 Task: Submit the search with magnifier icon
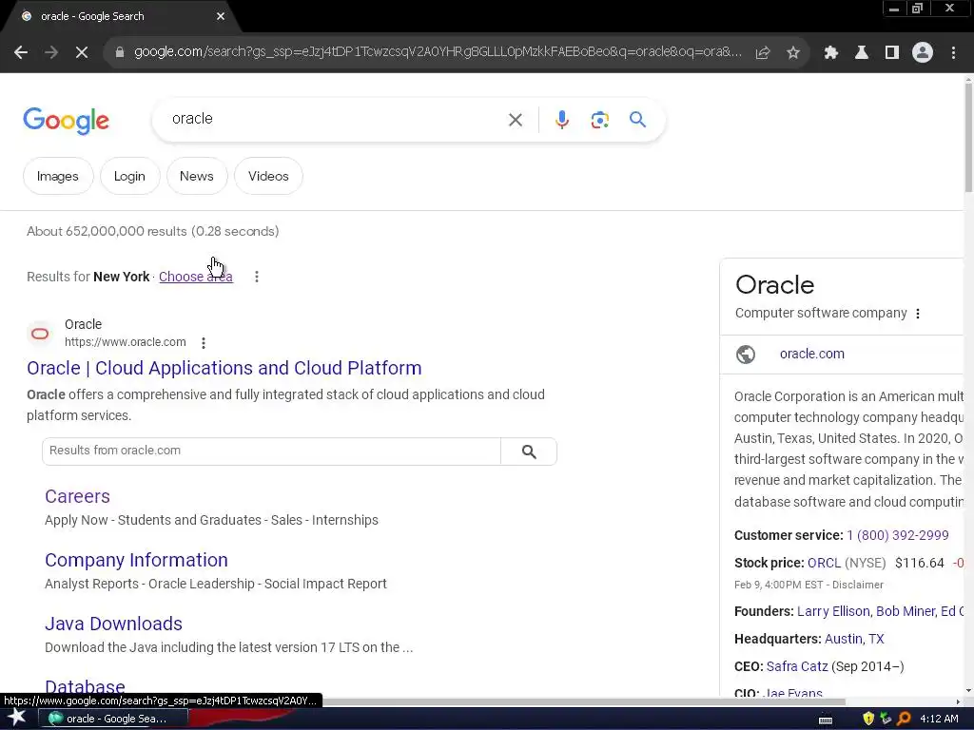click(637, 119)
